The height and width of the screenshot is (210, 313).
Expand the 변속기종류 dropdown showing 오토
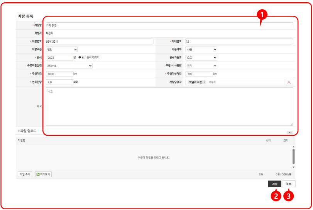coord(201,58)
